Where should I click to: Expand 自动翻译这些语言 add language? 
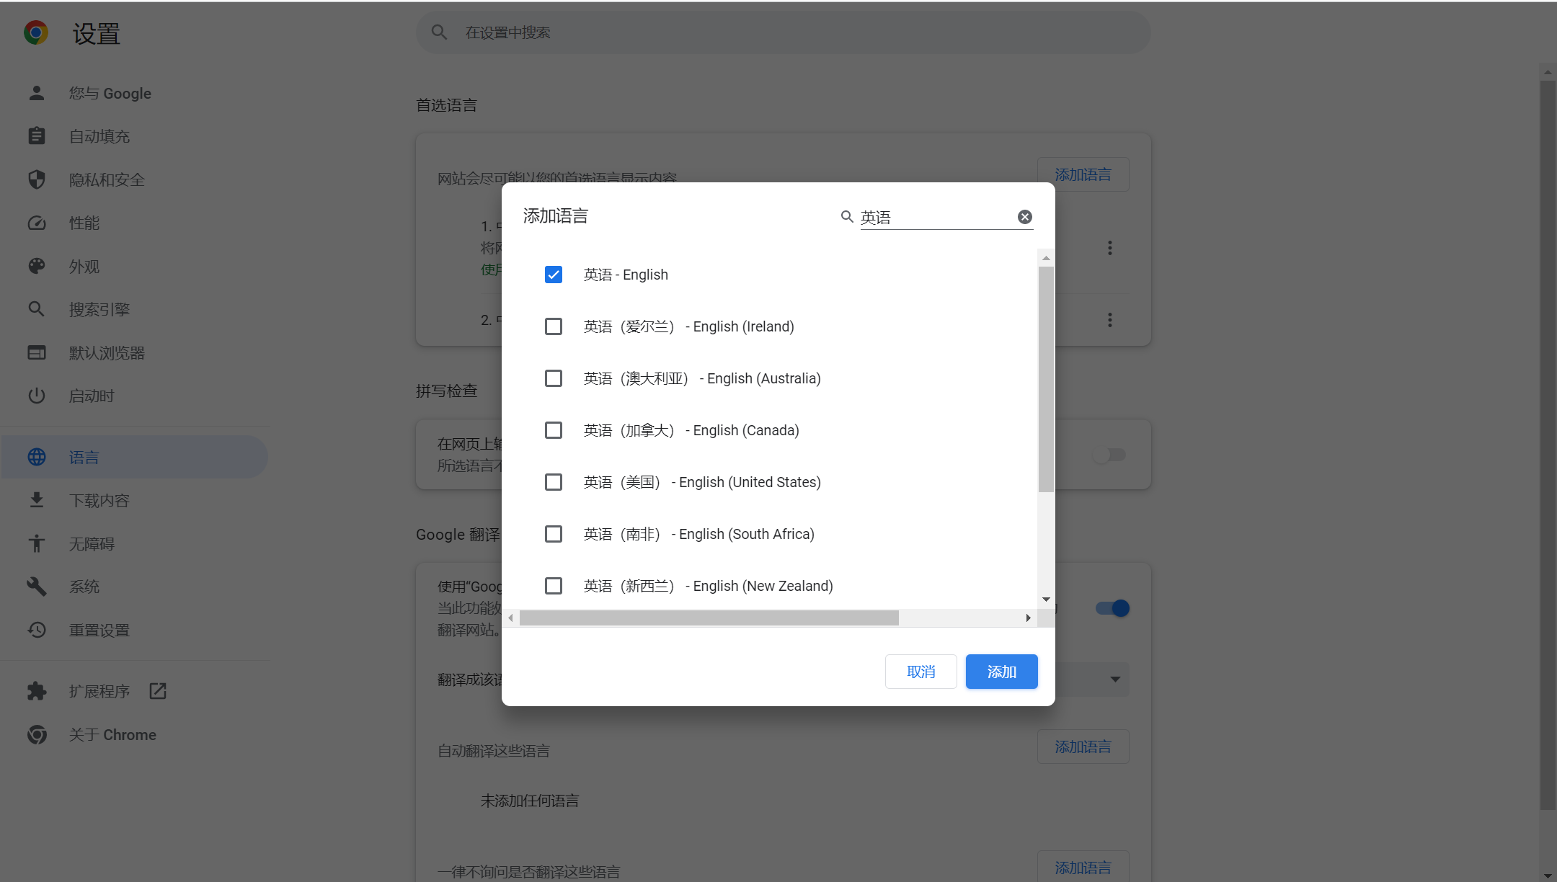(x=1083, y=747)
